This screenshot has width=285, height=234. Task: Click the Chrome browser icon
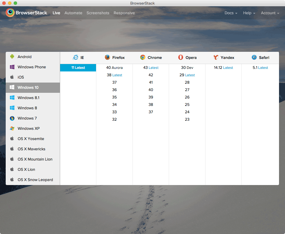click(x=143, y=58)
